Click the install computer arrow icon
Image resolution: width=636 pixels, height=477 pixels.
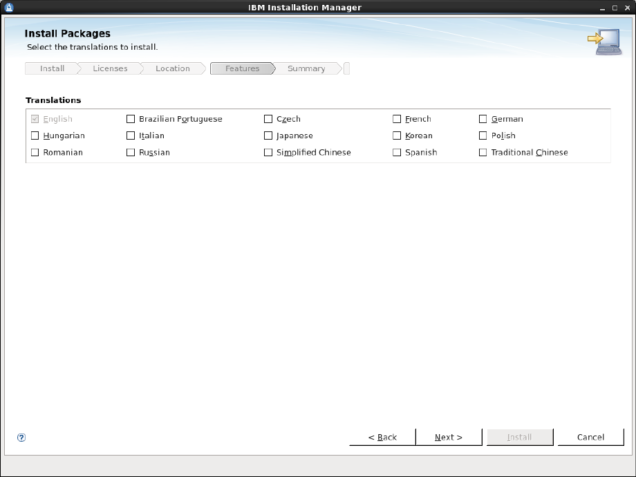604,41
